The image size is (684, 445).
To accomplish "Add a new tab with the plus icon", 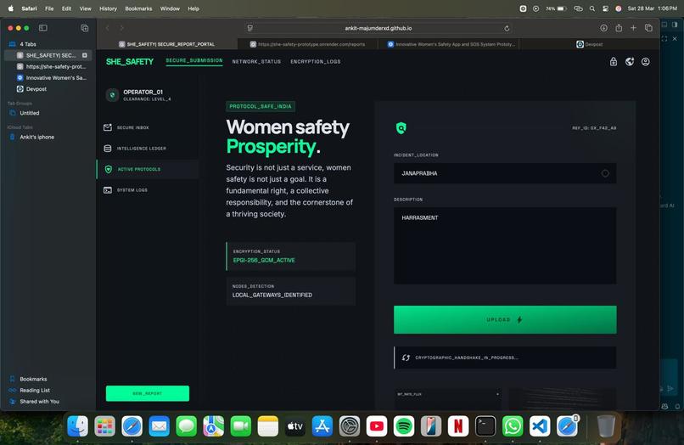I will 633,28.
